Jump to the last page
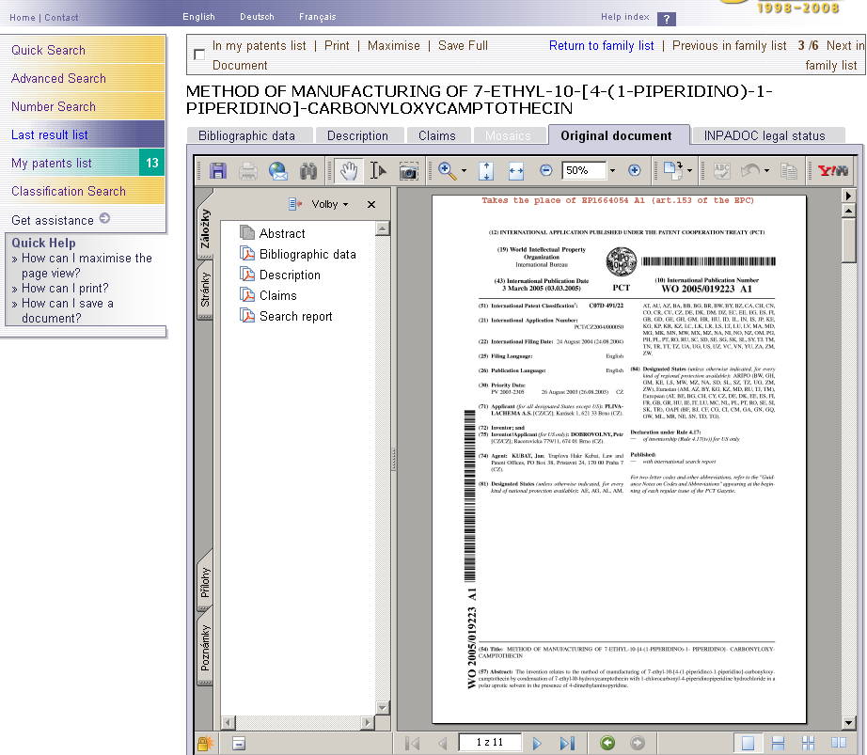Image resolution: width=867 pixels, height=755 pixels. [x=567, y=744]
